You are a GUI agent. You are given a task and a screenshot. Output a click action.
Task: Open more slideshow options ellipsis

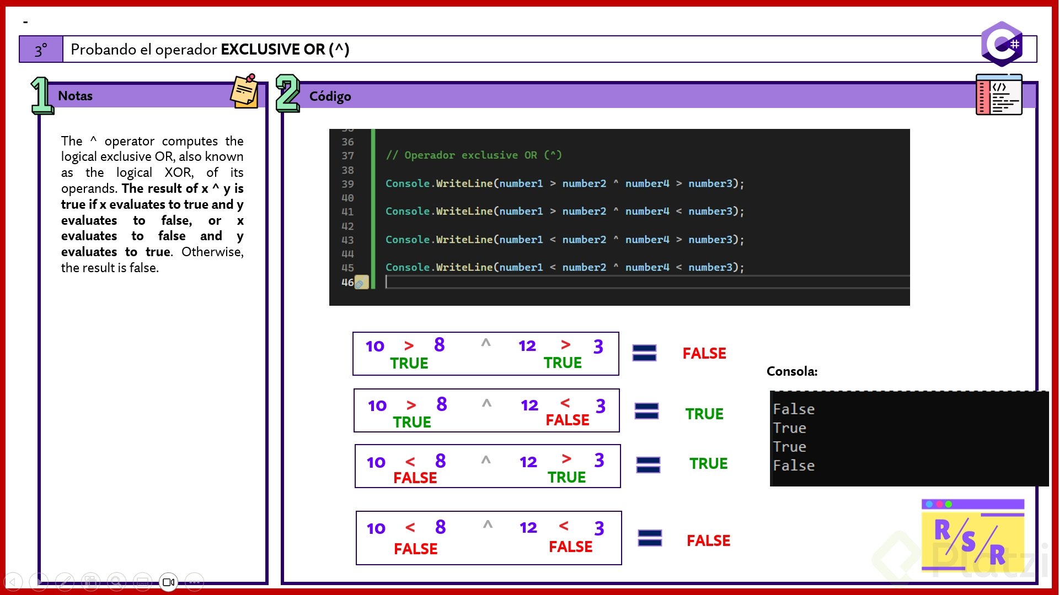pyautogui.click(x=194, y=582)
